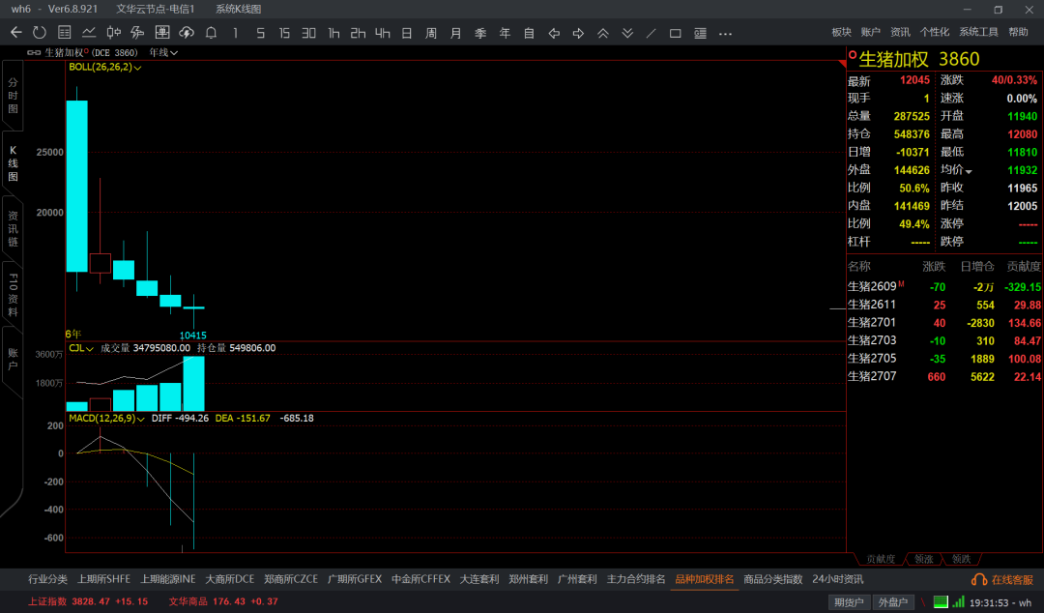The image size is (1044, 613).
Task: Switch to candlestick K-line chart icon
Action: click(114, 33)
